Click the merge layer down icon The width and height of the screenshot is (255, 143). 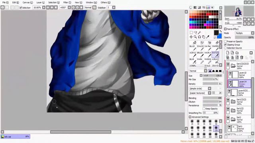point(232,57)
